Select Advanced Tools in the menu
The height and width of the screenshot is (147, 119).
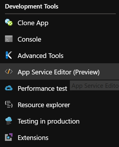click(60, 56)
